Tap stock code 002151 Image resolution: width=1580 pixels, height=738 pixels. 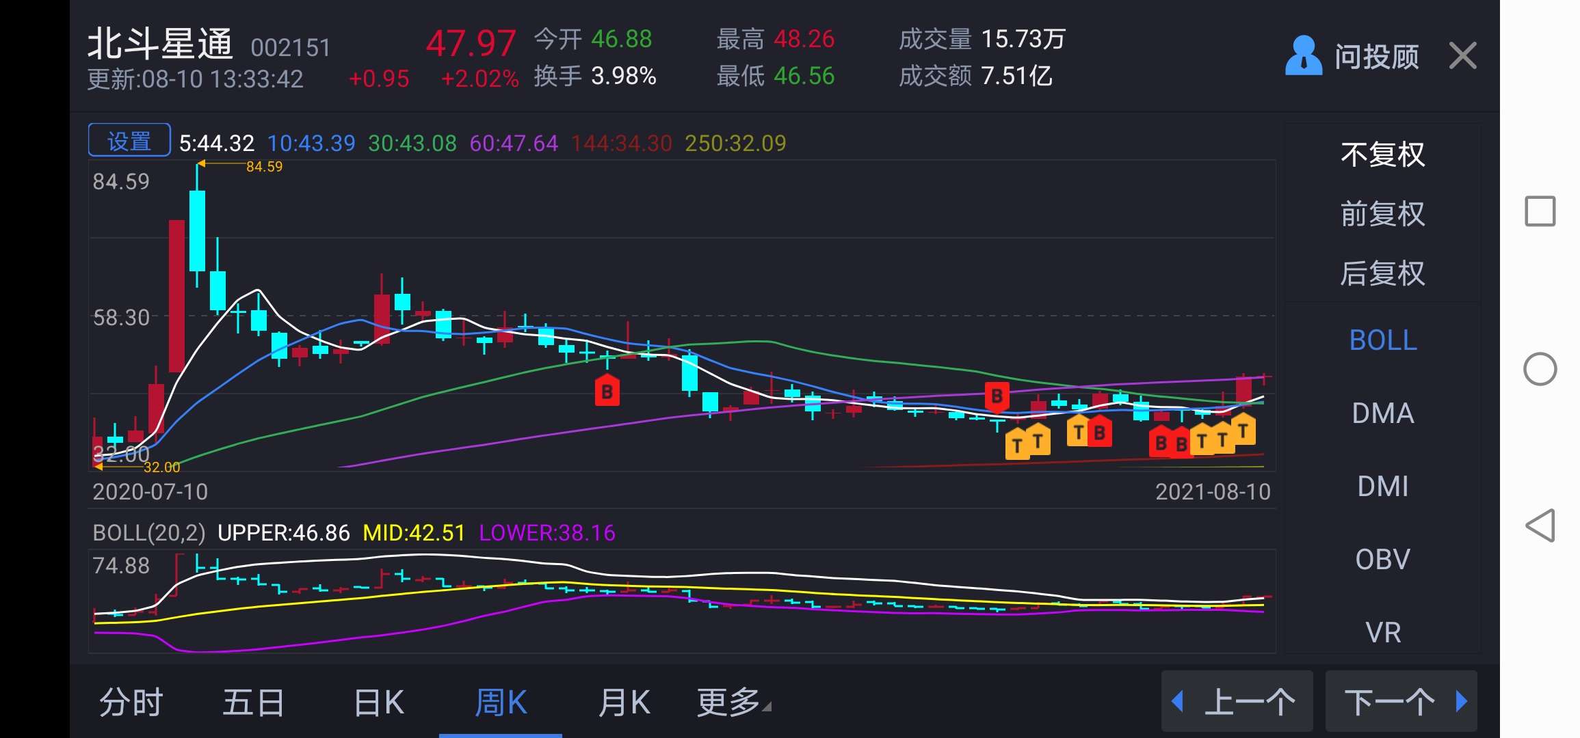click(x=291, y=48)
